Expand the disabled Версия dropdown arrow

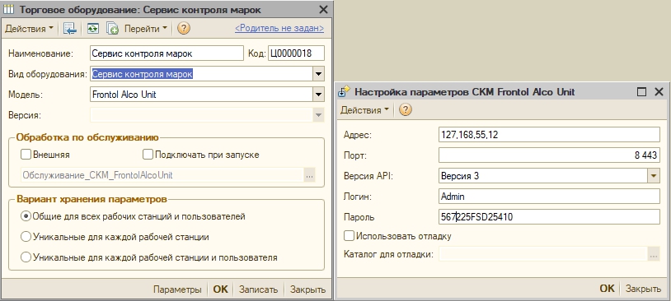point(318,115)
